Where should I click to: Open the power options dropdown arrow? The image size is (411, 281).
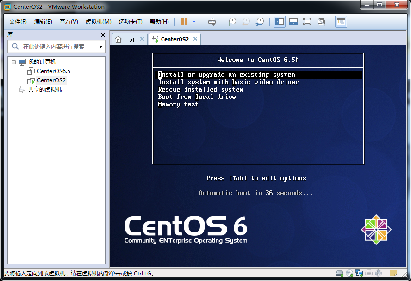coord(194,22)
